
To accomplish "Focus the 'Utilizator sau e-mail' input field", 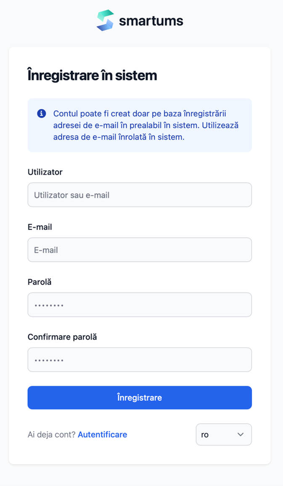I will 140,195.
